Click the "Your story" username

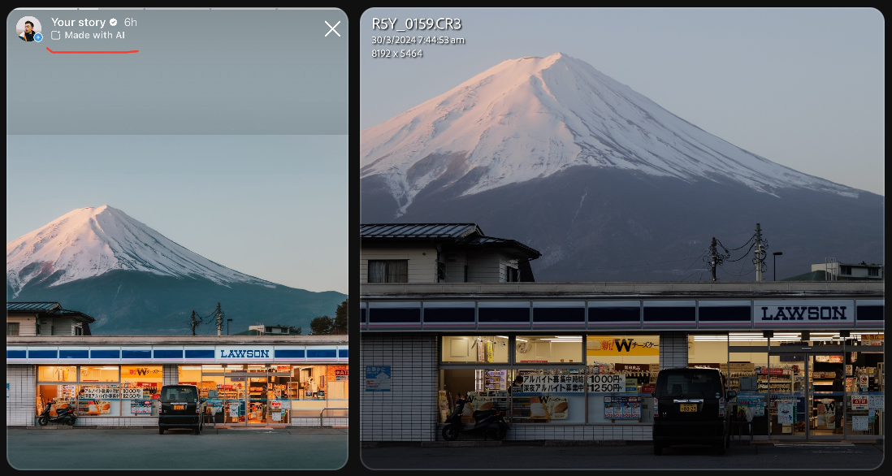tap(79, 22)
